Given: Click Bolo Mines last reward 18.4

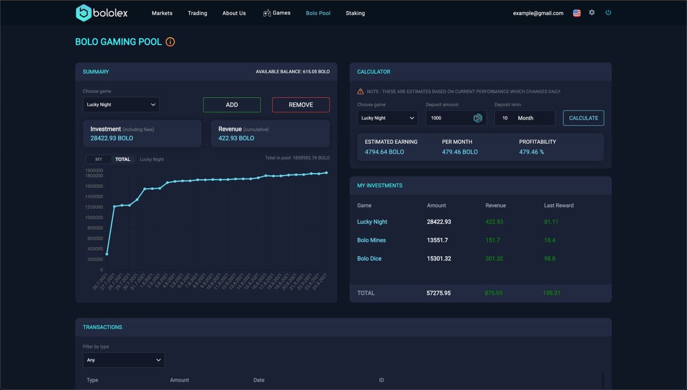Looking at the screenshot, I should pos(550,240).
